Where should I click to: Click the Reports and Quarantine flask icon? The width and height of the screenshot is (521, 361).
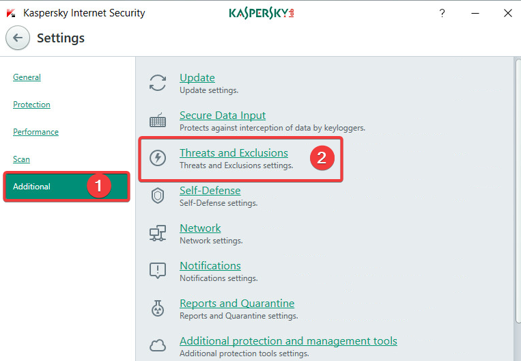coord(158,308)
